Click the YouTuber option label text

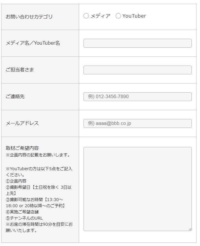tap(134, 16)
